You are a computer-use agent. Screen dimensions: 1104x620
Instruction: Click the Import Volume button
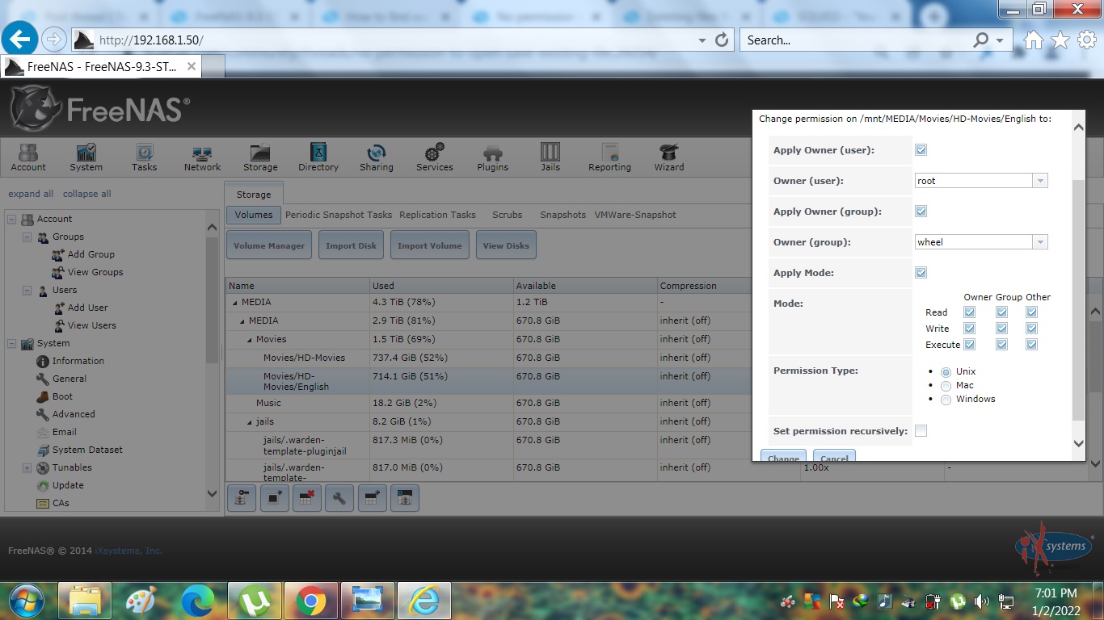point(429,245)
